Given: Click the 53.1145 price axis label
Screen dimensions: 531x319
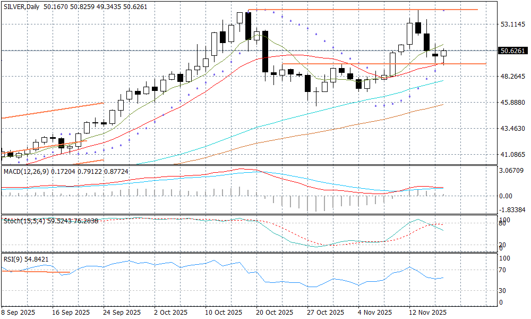Looking at the screenshot, I should pos(513,24).
